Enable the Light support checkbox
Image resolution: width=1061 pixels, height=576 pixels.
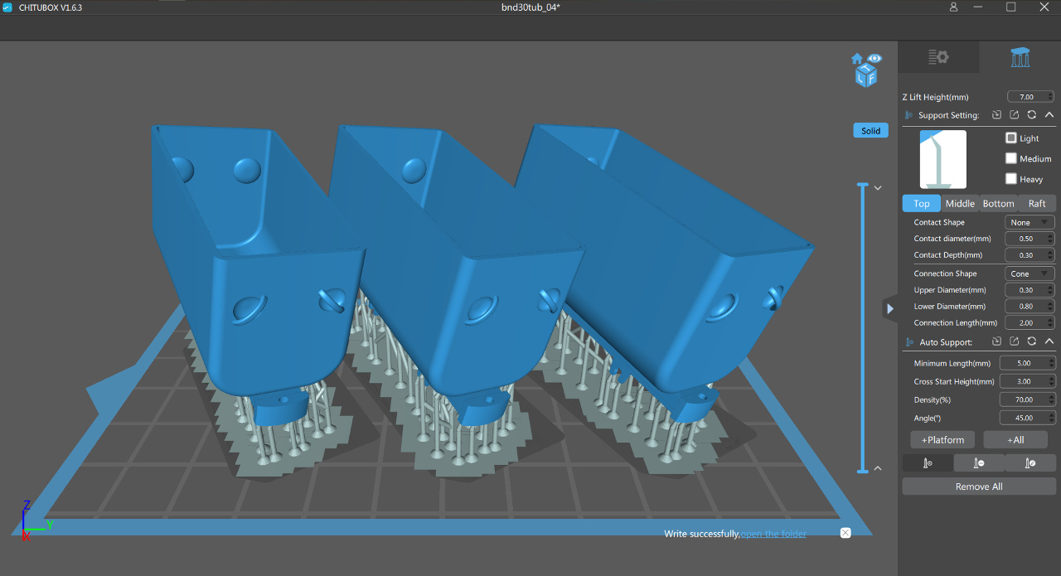[x=1010, y=138]
